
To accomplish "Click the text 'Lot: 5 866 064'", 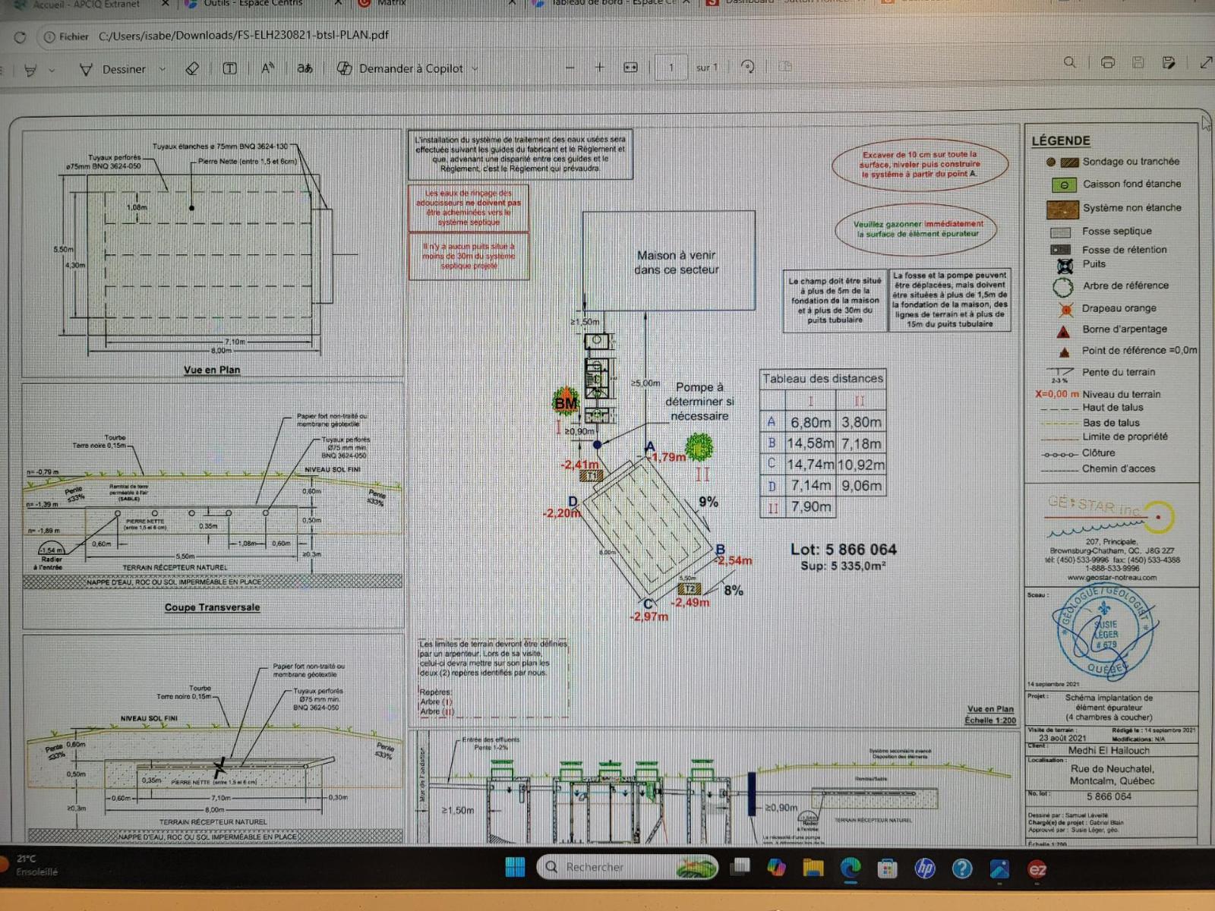I will pos(843,550).
